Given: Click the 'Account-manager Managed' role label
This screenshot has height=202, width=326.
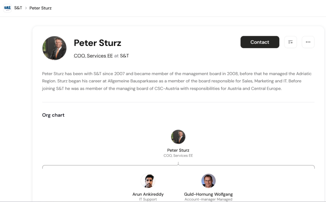Looking at the screenshot, I should [209, 199].
